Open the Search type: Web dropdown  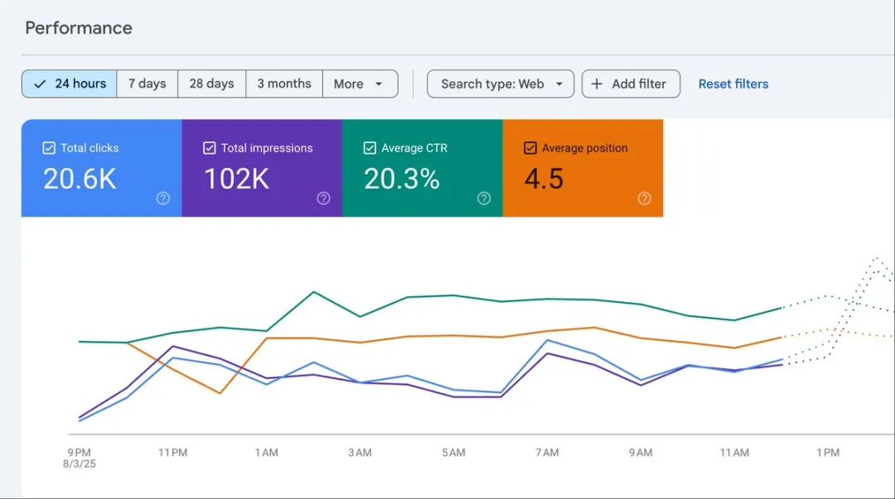501,84
